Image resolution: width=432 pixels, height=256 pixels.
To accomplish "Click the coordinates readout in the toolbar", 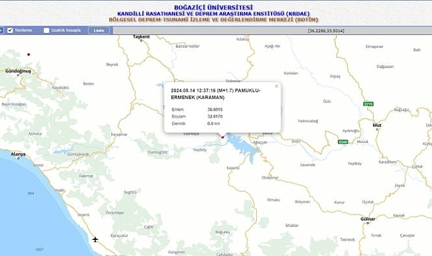I will [x=326, y=31].
